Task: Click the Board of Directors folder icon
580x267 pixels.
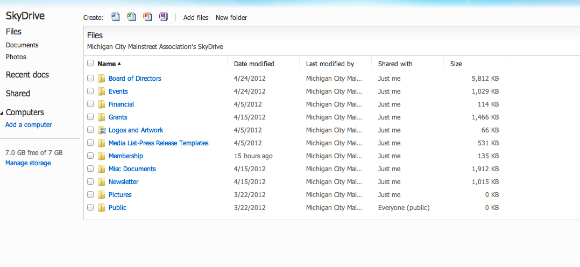Action: pos(101,79)
